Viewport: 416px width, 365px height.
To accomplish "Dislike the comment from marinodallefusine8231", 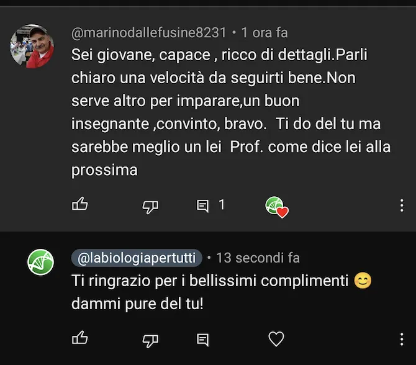I will pyautogui.click(x=150, y=207).
